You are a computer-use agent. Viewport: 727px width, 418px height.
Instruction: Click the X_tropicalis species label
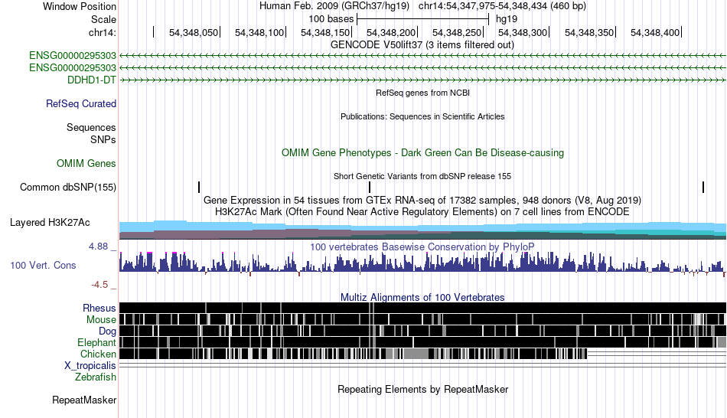pyautogui.click(x=90, y=366)
